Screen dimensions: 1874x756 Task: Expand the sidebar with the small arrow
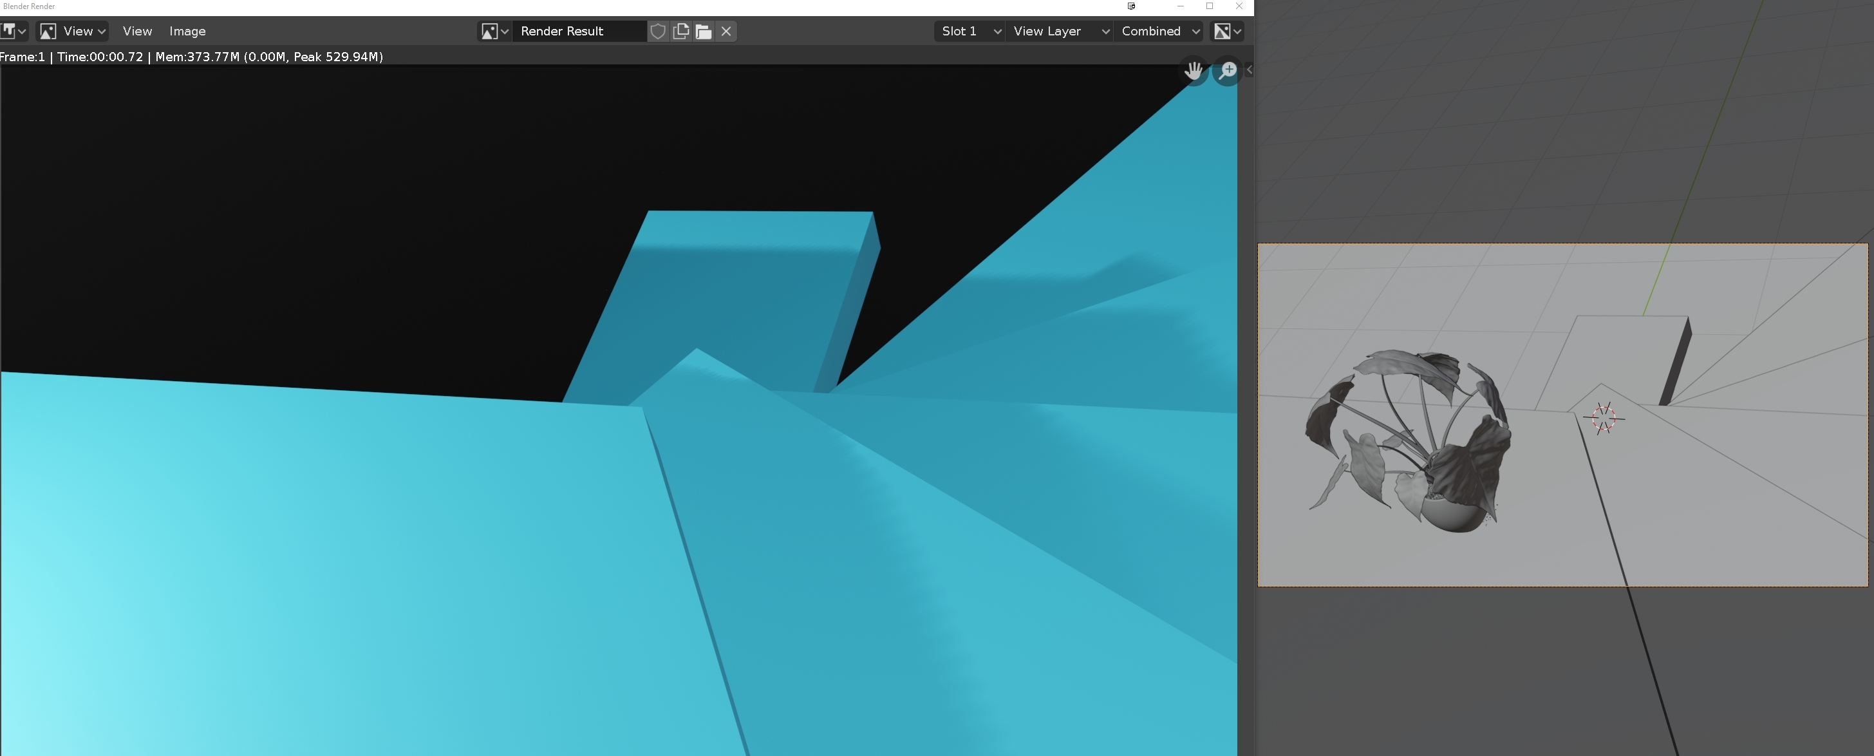[1249, 70]
